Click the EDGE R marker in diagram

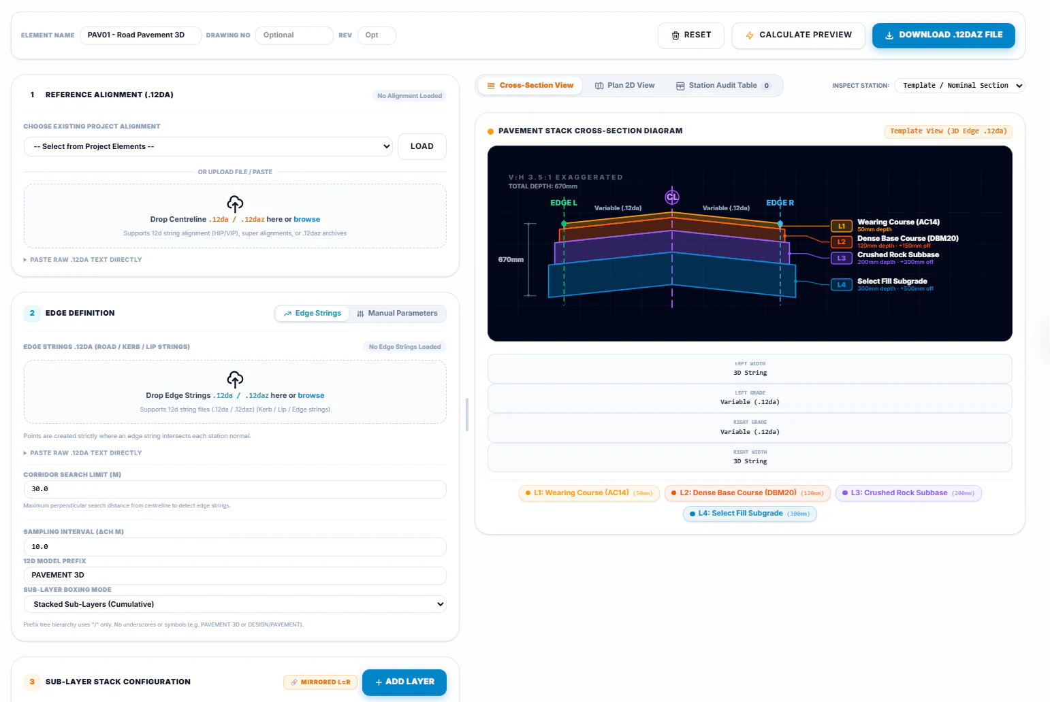tap(780, 203)
